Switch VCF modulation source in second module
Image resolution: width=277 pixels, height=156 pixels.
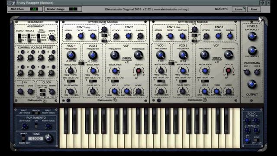pos(205,81)
